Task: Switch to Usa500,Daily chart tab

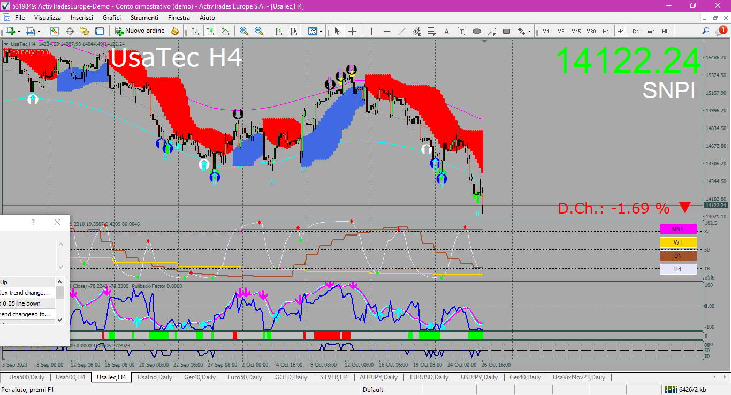Action: [27, 377]
